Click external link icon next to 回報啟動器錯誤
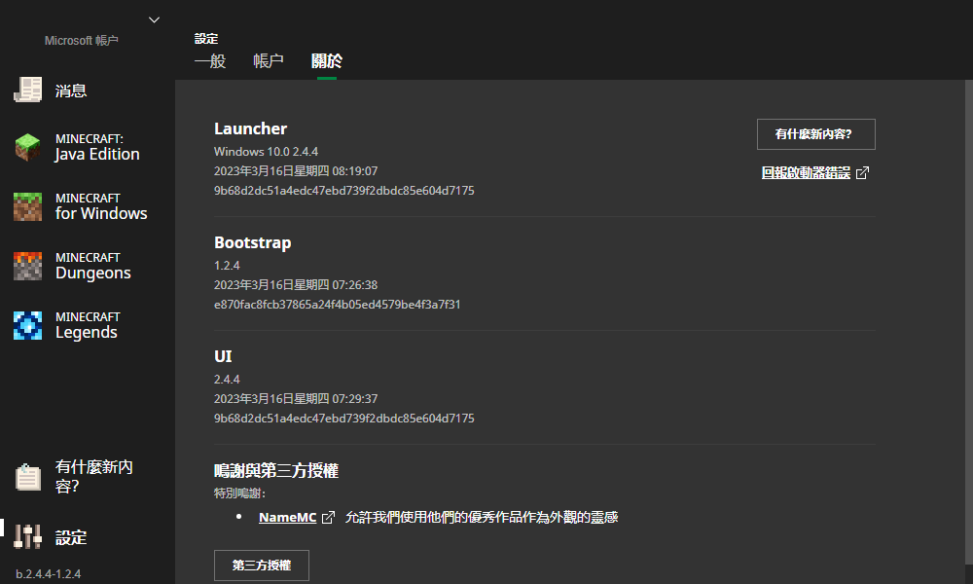 [x=862, y=173]
